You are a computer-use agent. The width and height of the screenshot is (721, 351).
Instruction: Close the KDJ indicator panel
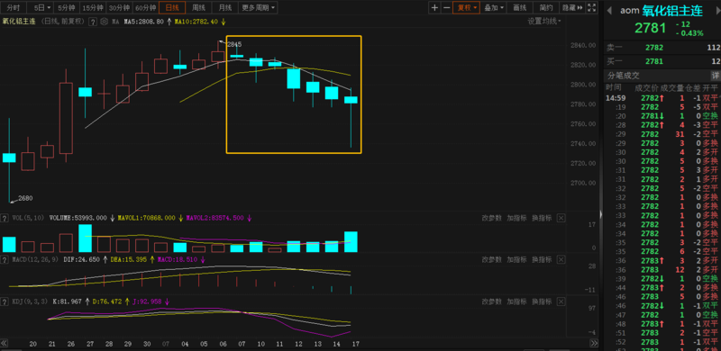[x=561, y=301]
